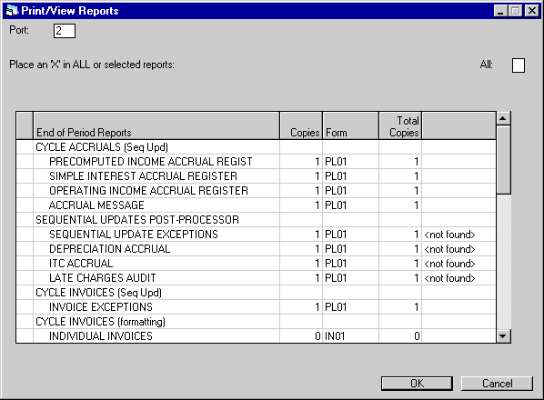Click the vertical scrollbar thumb
This screenshot has width=544, height=400.
pyautogui.click(x=503, y=159)
